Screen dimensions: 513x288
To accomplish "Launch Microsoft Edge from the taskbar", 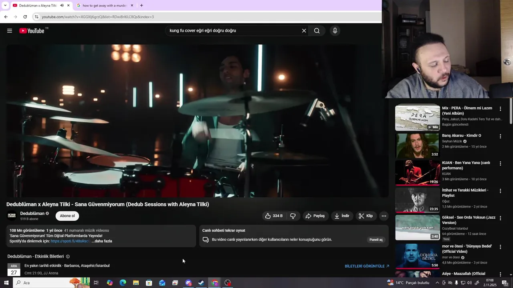I will (x=123, y=283).
